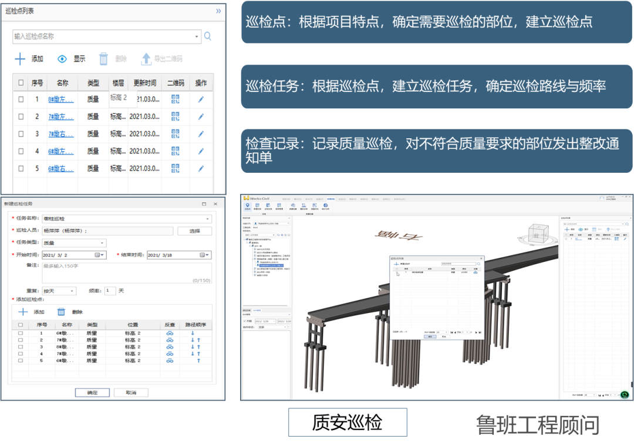Screen dimensions: 634x443
Task: Select the active ribbon tab in iWorks-Civil
Action: point(331,199)
